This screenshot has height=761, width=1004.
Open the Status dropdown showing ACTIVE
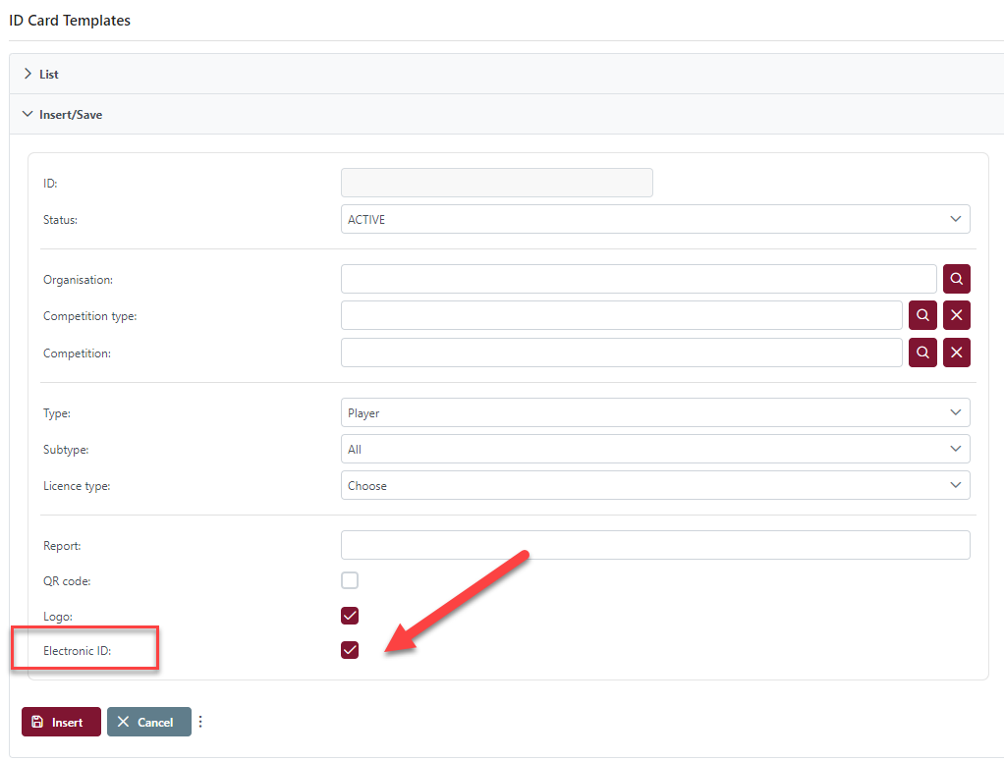click(654, 219)
